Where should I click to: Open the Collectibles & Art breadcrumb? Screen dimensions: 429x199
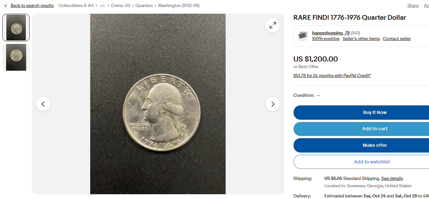click(76, 6)
